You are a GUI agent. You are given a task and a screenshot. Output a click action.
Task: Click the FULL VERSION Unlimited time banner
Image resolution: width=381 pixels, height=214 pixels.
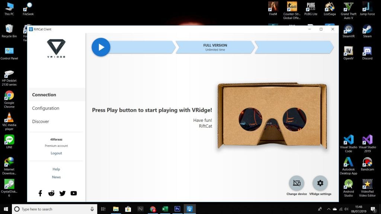(215, 47)
